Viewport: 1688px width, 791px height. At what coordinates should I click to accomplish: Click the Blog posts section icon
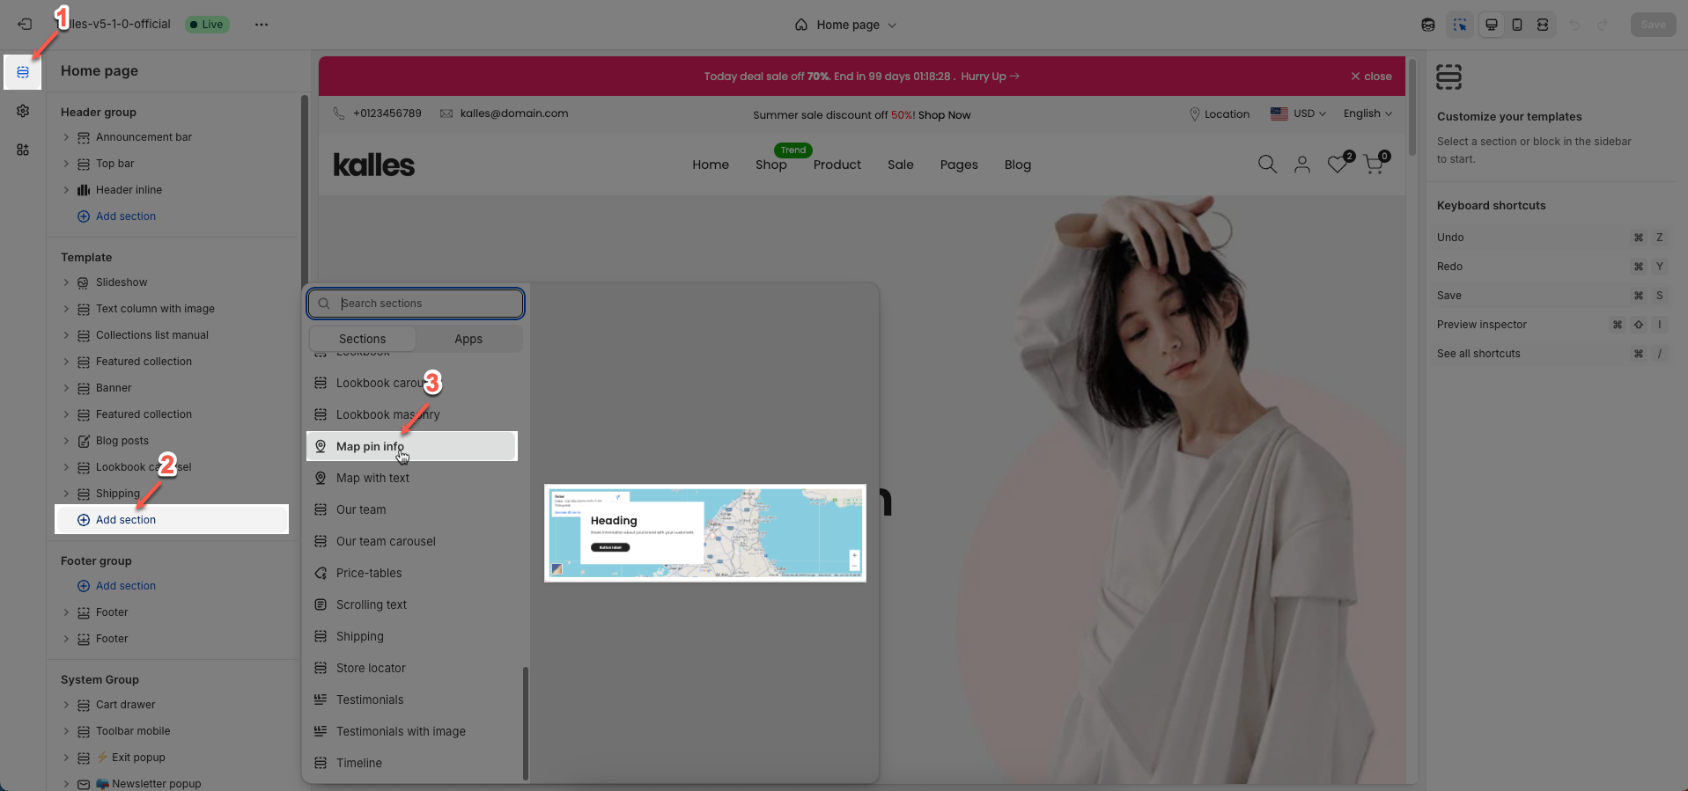point(84,441)
